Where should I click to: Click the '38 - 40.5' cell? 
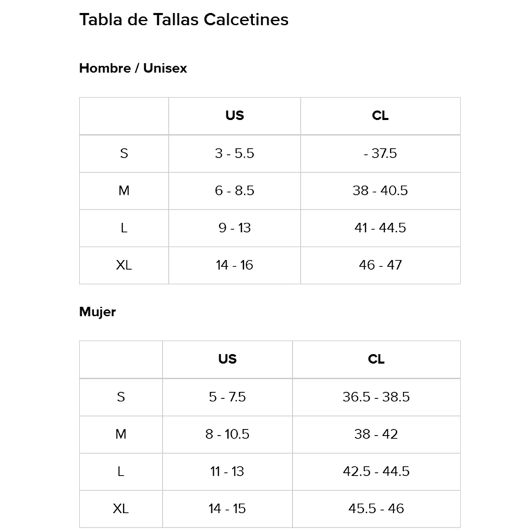[380, 191]
